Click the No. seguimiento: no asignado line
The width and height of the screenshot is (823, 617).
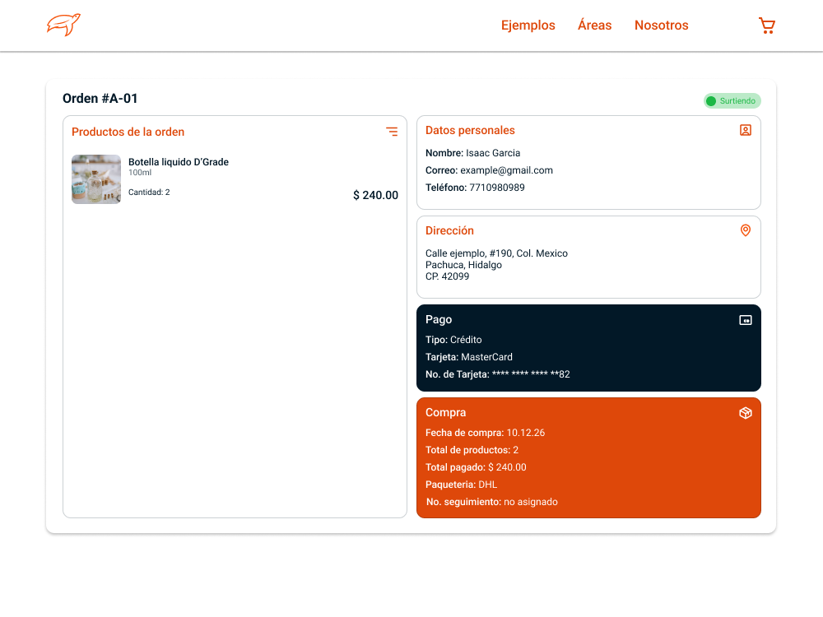click(492, 502)
